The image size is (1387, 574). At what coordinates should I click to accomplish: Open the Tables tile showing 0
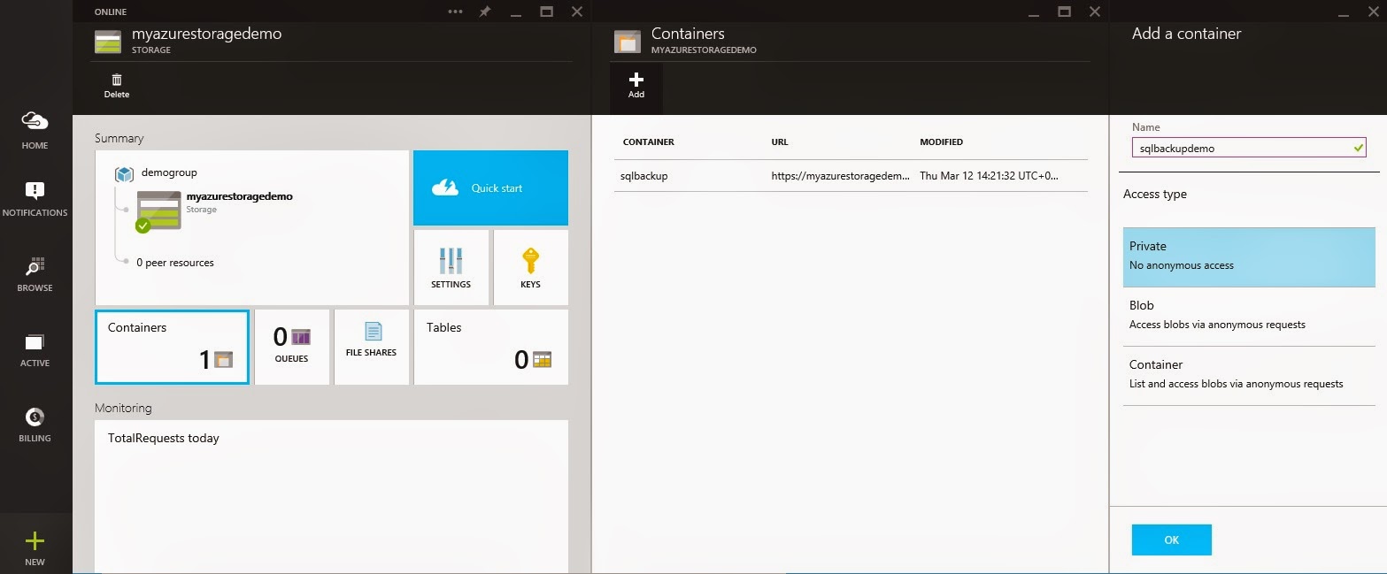(x=490, y=347)
